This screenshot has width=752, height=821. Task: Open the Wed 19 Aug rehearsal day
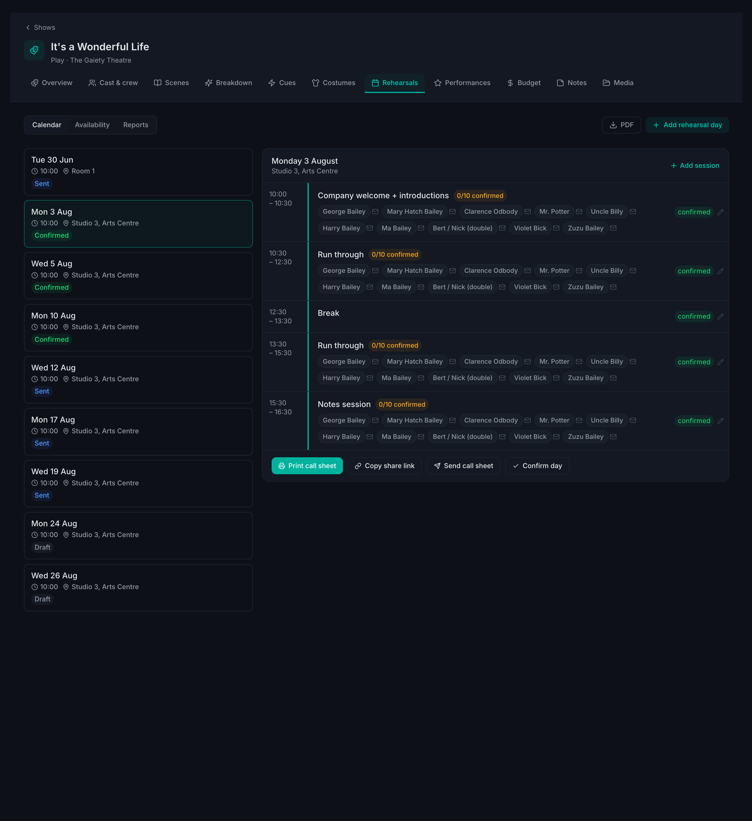[138, 483]
